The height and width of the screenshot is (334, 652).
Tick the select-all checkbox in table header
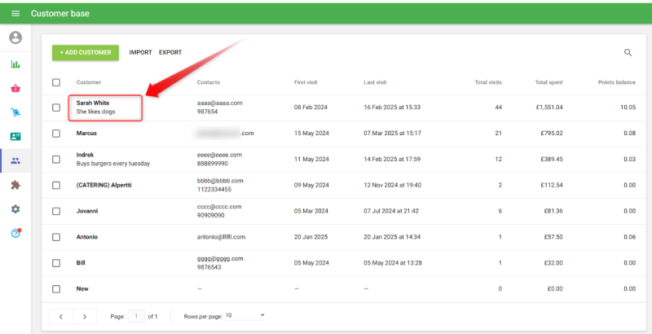(56, 82)
